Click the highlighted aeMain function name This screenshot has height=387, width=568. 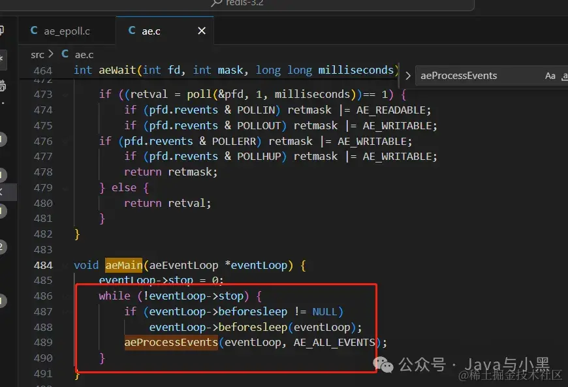[x=124, y=266]
